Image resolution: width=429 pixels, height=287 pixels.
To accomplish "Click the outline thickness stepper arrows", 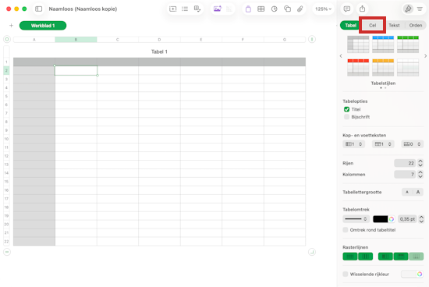I will tap(421, 219).
